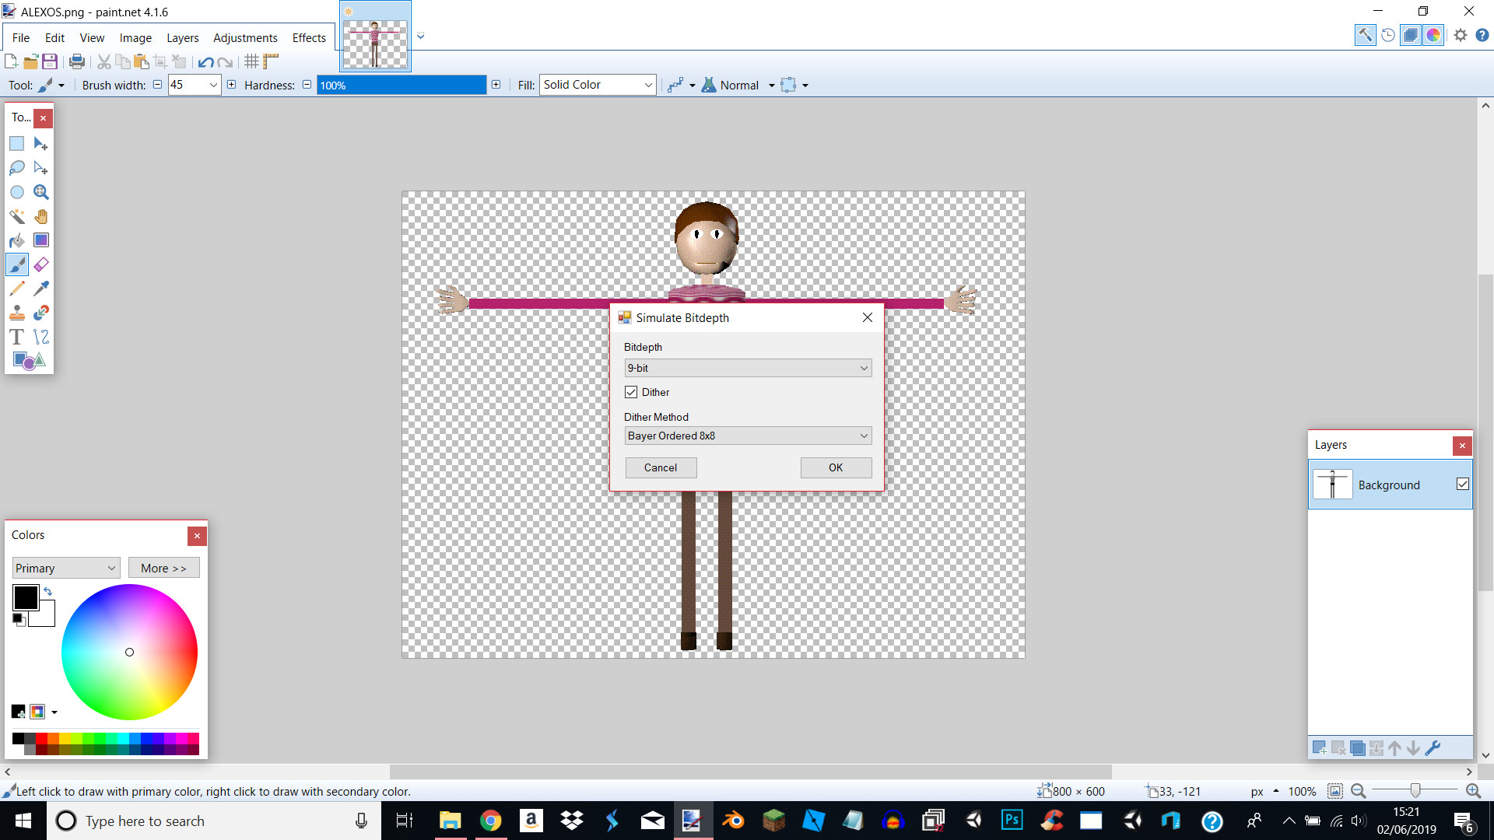Uncheck the Dither checkbox
Image resolution: width=1494 pixels, height=840 pixels.
631,392
